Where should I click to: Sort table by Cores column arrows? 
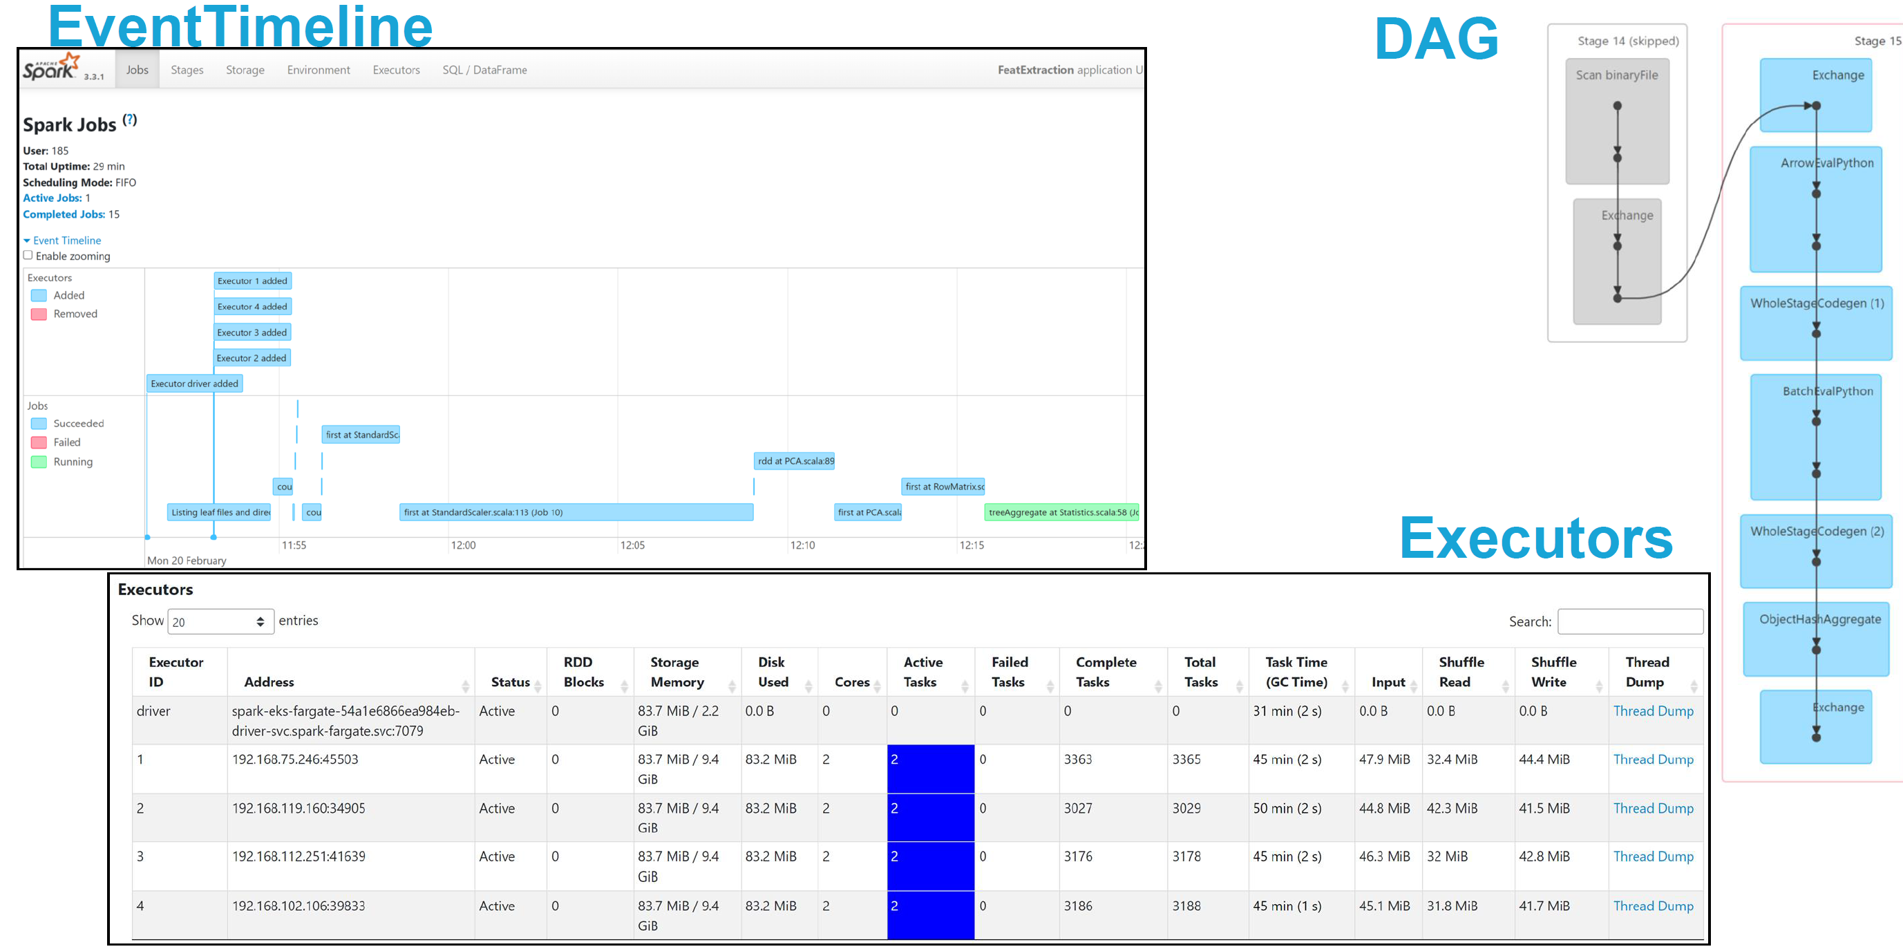click(877, 686)
